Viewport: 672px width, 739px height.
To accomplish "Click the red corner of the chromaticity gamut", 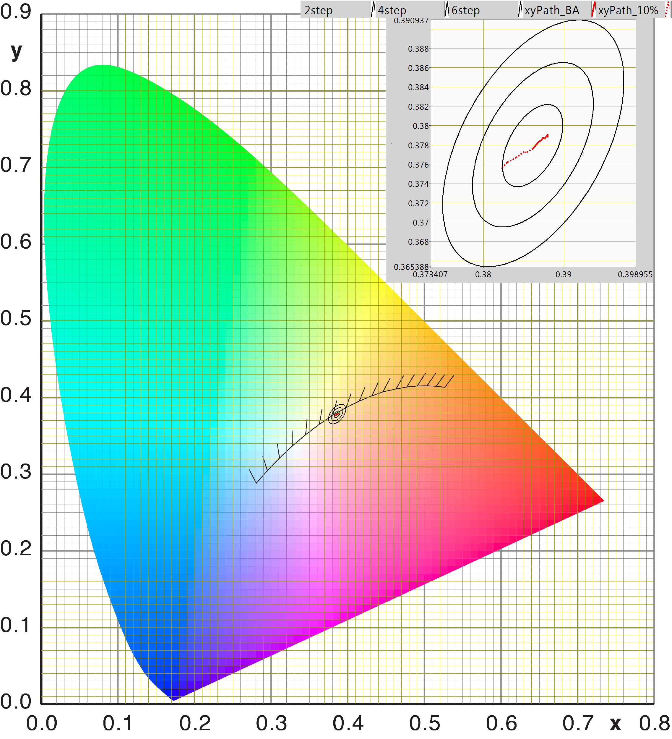I will click(x=600, y=500).
